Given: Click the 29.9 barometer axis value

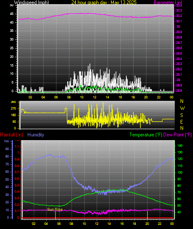Looking at the screenshot, I should 179,32.
